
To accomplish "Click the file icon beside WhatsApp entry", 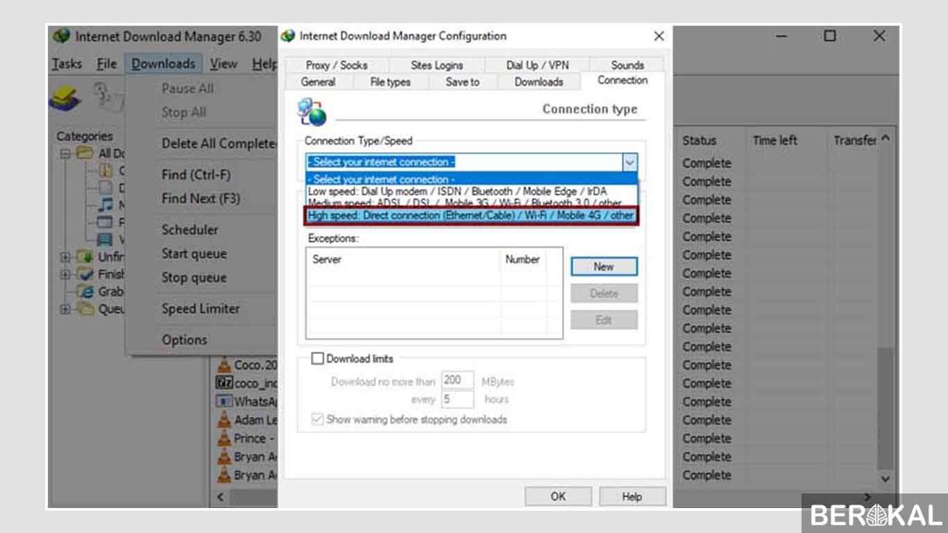I will [223, 401].
